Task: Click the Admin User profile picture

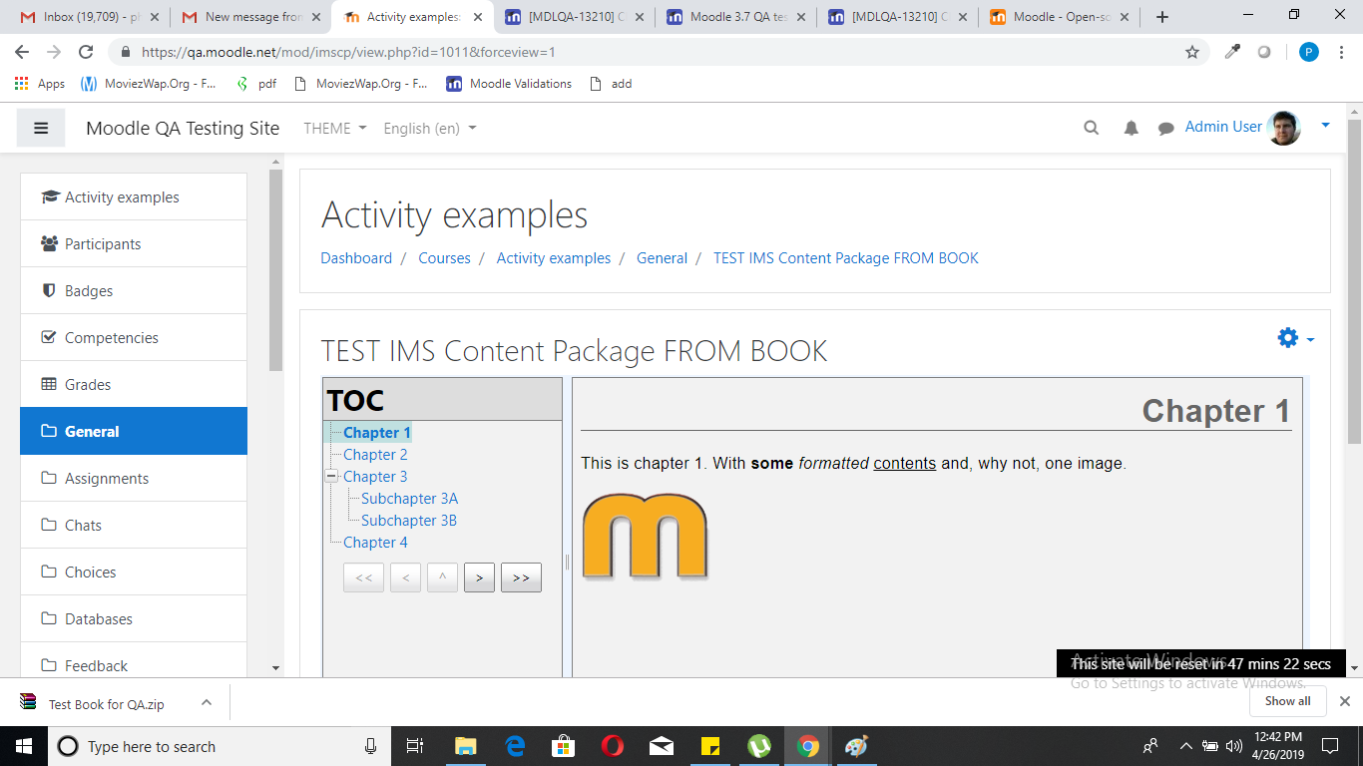Action: [1284, 128]
